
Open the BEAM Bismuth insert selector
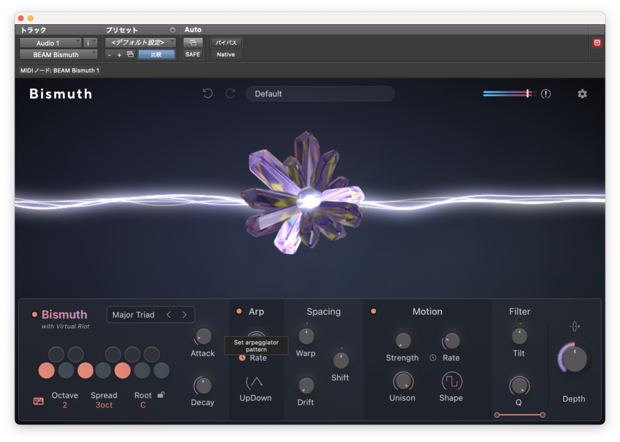point(59,54)
